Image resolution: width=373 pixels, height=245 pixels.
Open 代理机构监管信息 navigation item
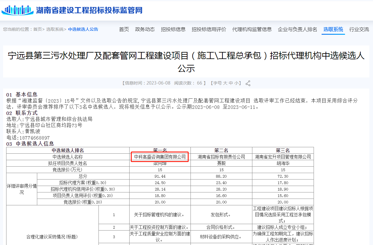(x=252, y=29)
